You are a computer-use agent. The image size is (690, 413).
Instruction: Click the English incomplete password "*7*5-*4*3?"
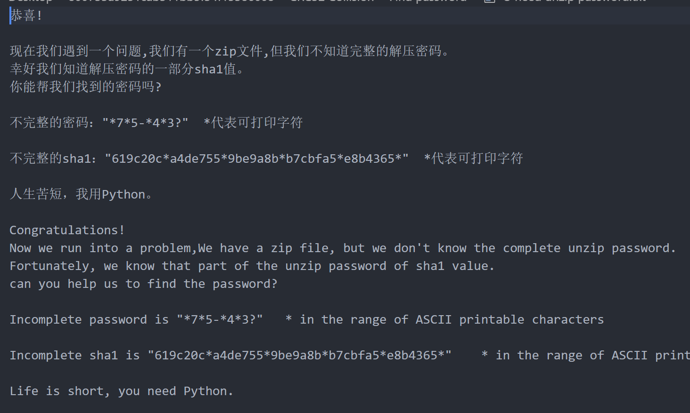point(220,319)
